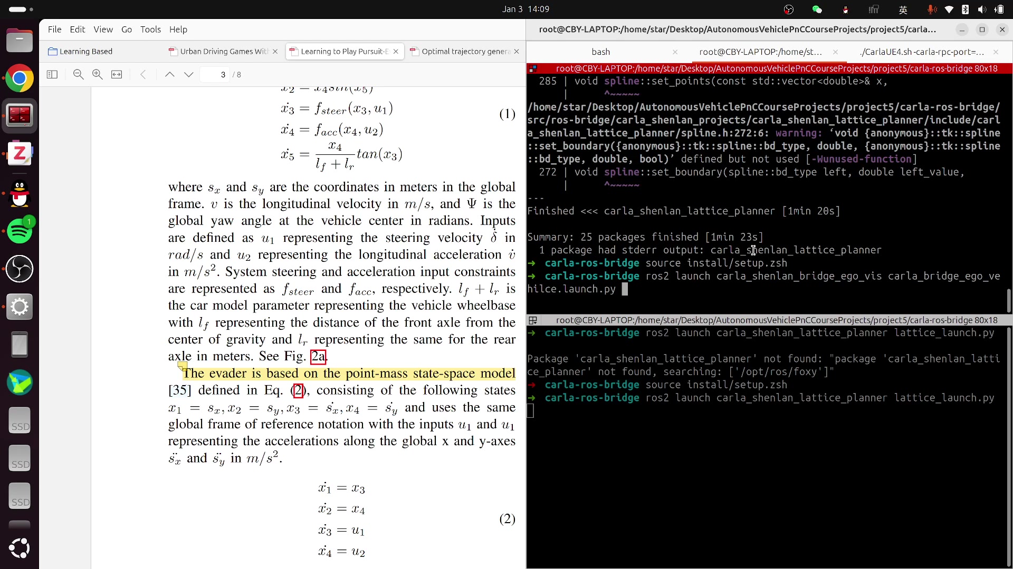Screen dimensions: 1013x569
Task: Switch to Optimal trajectory generation tab
Action: coord(464,52)
